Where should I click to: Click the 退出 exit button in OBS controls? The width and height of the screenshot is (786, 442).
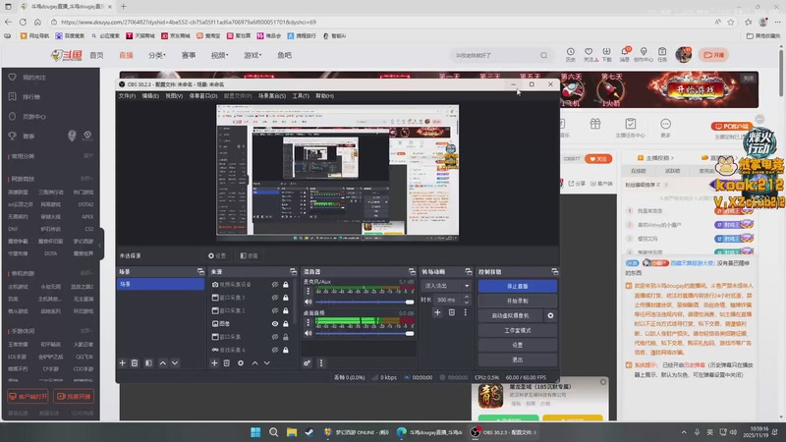518,359
